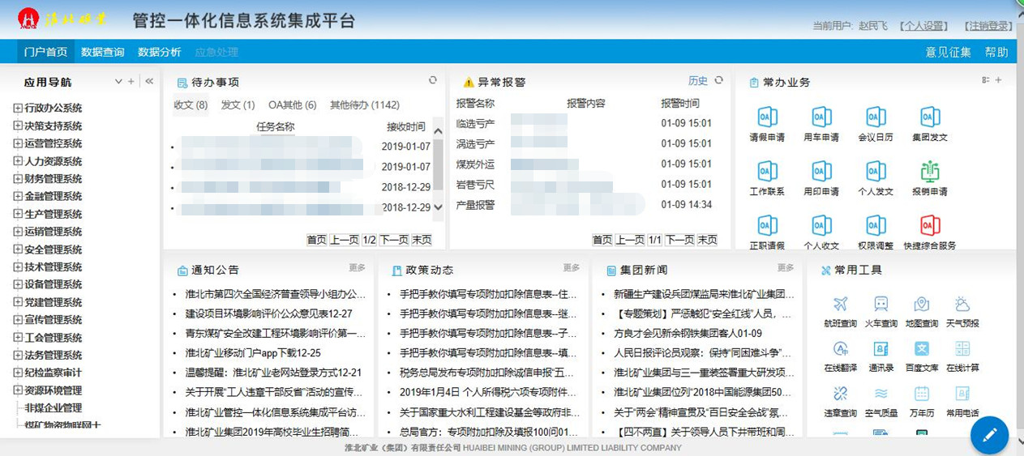The image size is (1024, 456).
Task: Expand the 行政办公系统 tree node
Action: pos(18,108)
